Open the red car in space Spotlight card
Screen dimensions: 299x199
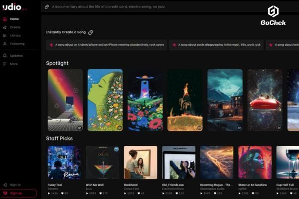265,100
